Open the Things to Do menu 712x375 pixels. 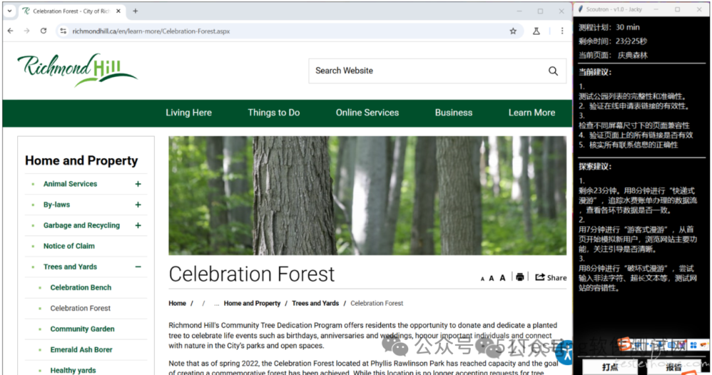pyautogui.click(x=274, y=113)
